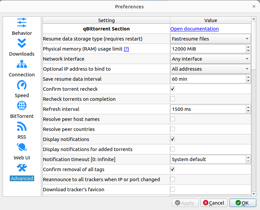Click the gray Apply checkmark icon

point(178,203)
